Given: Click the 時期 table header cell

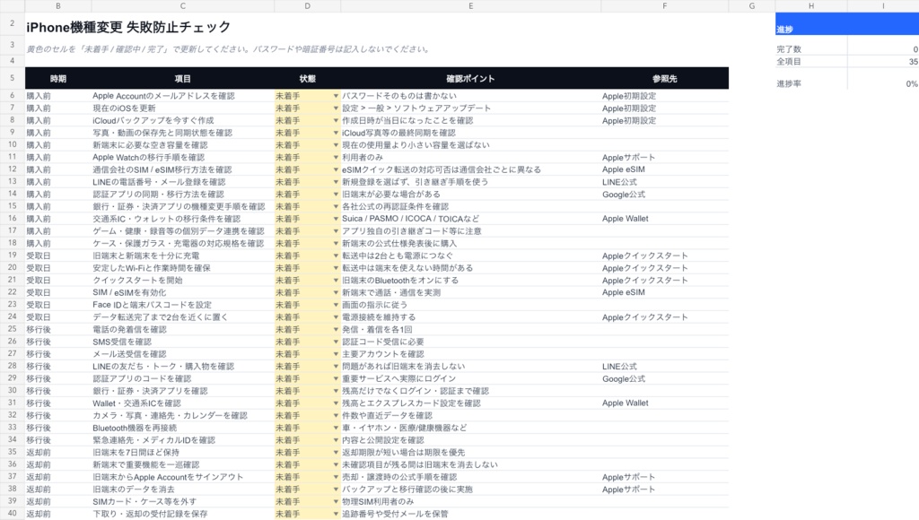Looking at the screenshot, I should click(58, 79).
